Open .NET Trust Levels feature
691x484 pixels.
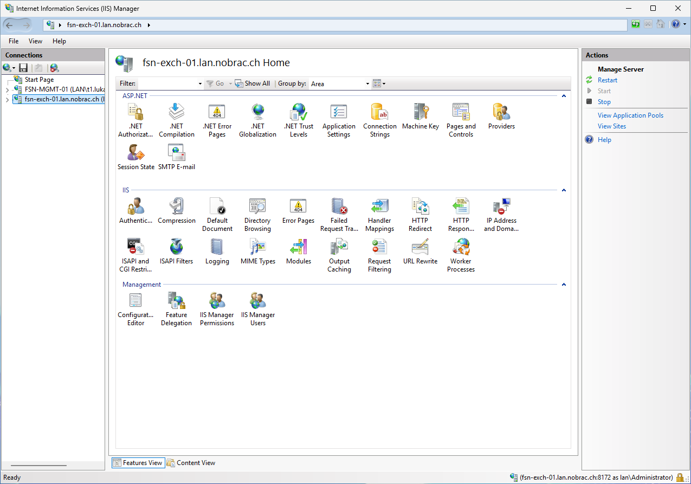(299, 120)
